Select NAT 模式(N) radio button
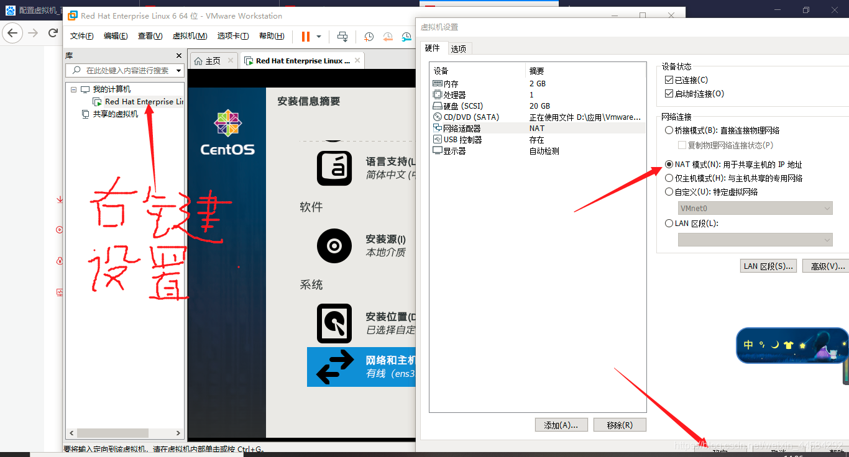 pos(669,165)
